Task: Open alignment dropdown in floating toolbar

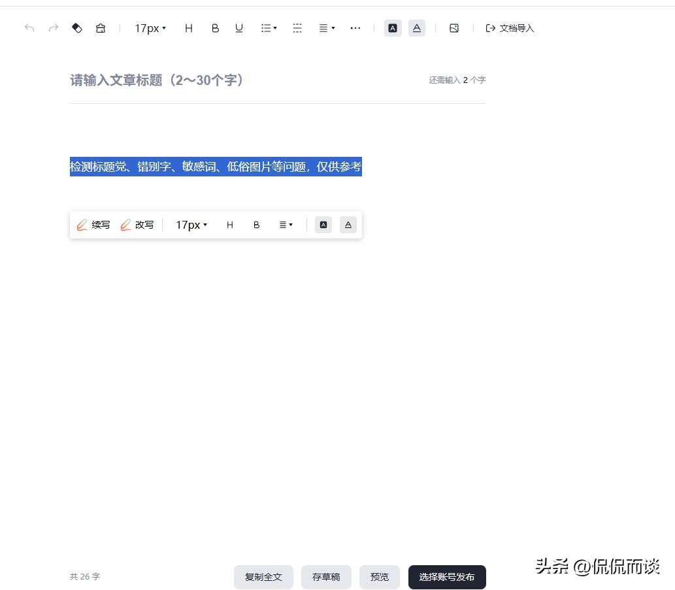Action: pos(286,225)
